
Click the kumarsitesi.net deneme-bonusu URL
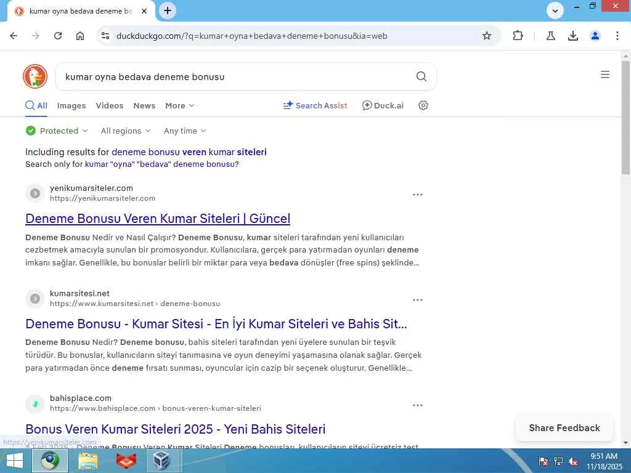point(135,304)
